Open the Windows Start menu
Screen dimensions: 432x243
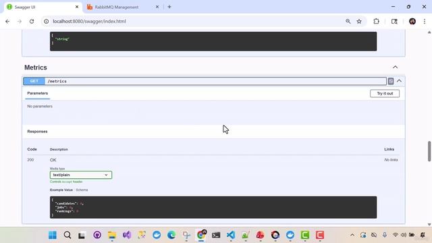tap(53, 235)
